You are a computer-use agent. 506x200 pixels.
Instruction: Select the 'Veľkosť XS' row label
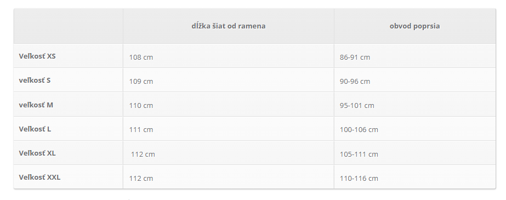pyautogui.click(x=37, y=56)
